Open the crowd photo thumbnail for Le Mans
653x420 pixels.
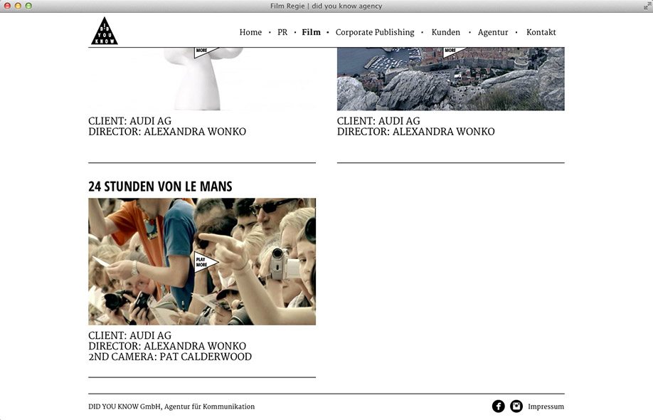202,262
